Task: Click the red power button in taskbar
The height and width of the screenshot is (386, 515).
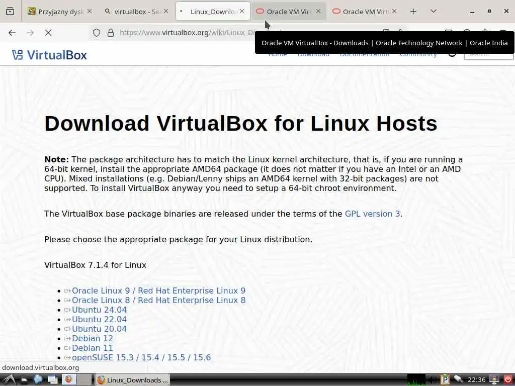Action: point(508,380)
